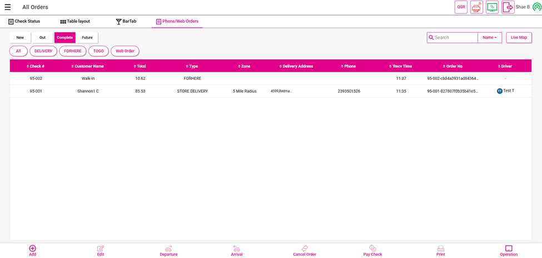Click the Add order icon
Image resolution: width=542 pixels, height=258 pixels.
click(x=33, y=249)
